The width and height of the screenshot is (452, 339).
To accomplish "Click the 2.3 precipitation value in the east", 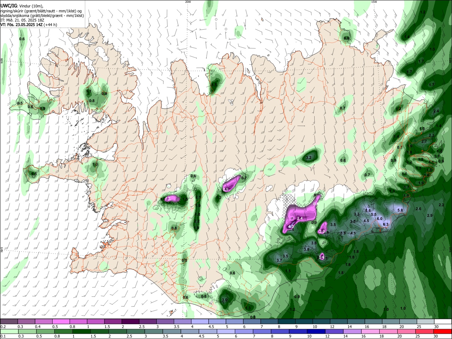I will [431, 135].
